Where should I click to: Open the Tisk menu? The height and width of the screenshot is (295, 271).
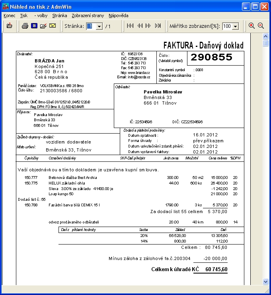[24, 16]
